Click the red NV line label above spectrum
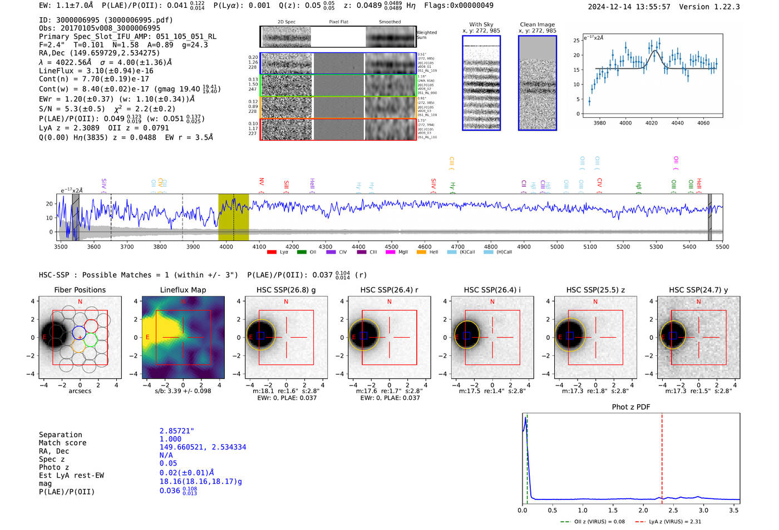 pos(262,182)
